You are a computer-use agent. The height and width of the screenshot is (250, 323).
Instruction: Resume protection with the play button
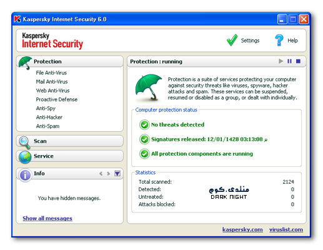281,61
